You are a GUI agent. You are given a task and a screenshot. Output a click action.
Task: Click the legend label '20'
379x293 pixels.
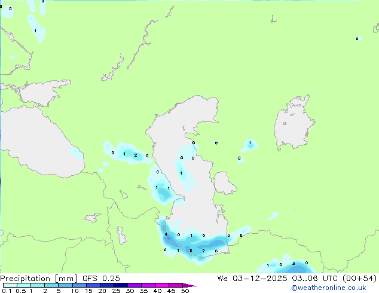(102, 291)
